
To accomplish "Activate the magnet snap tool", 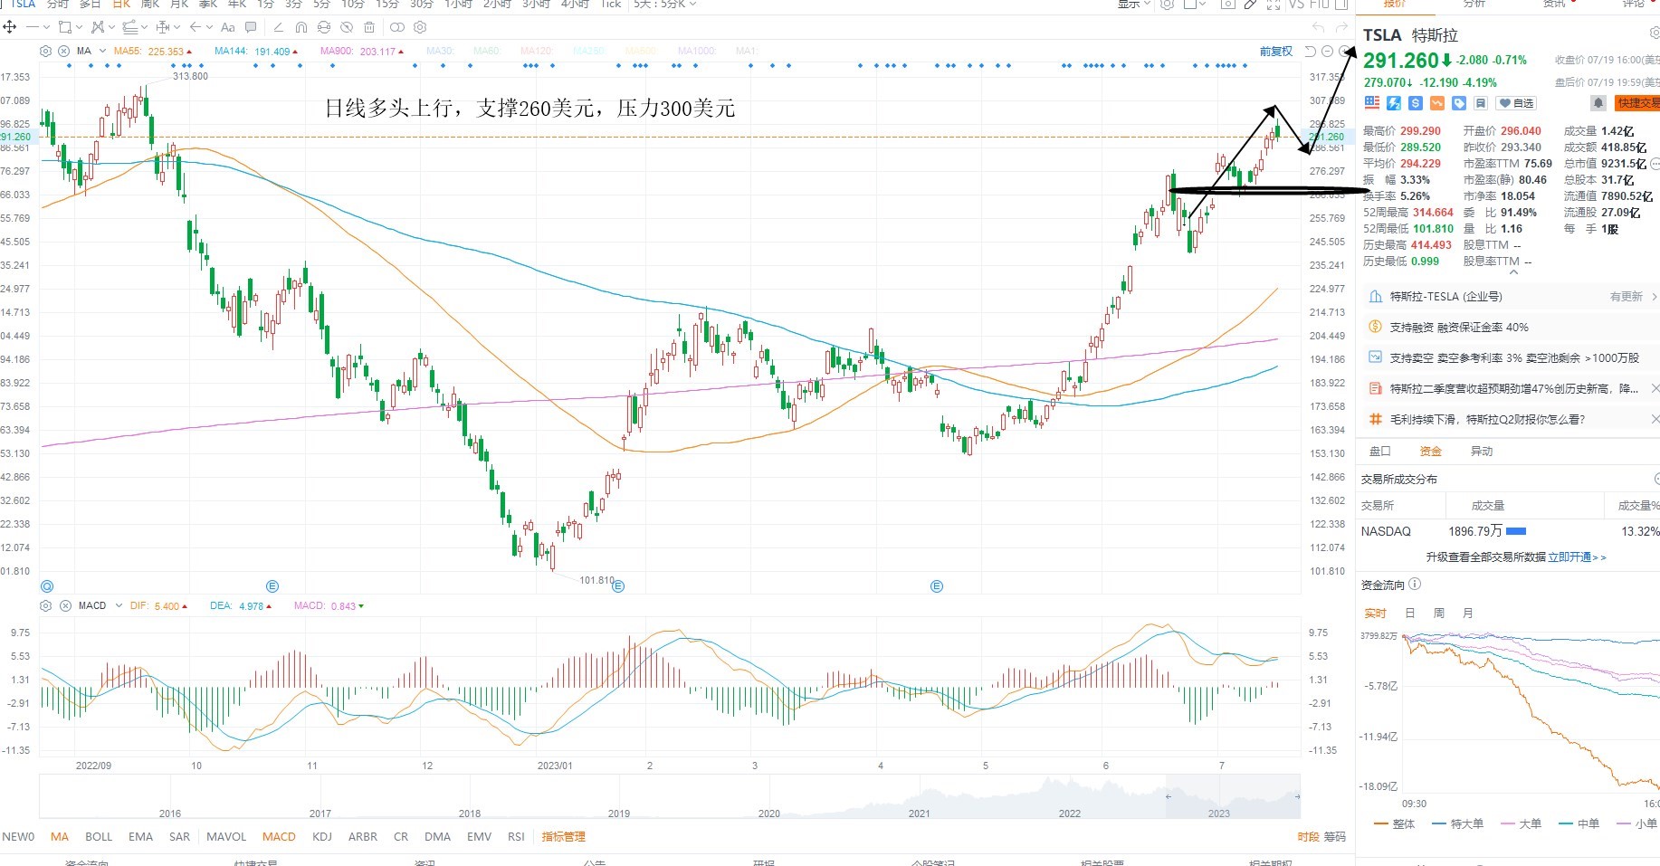I will coord(301,27).
